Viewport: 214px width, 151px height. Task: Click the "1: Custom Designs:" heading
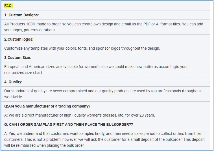21,15
